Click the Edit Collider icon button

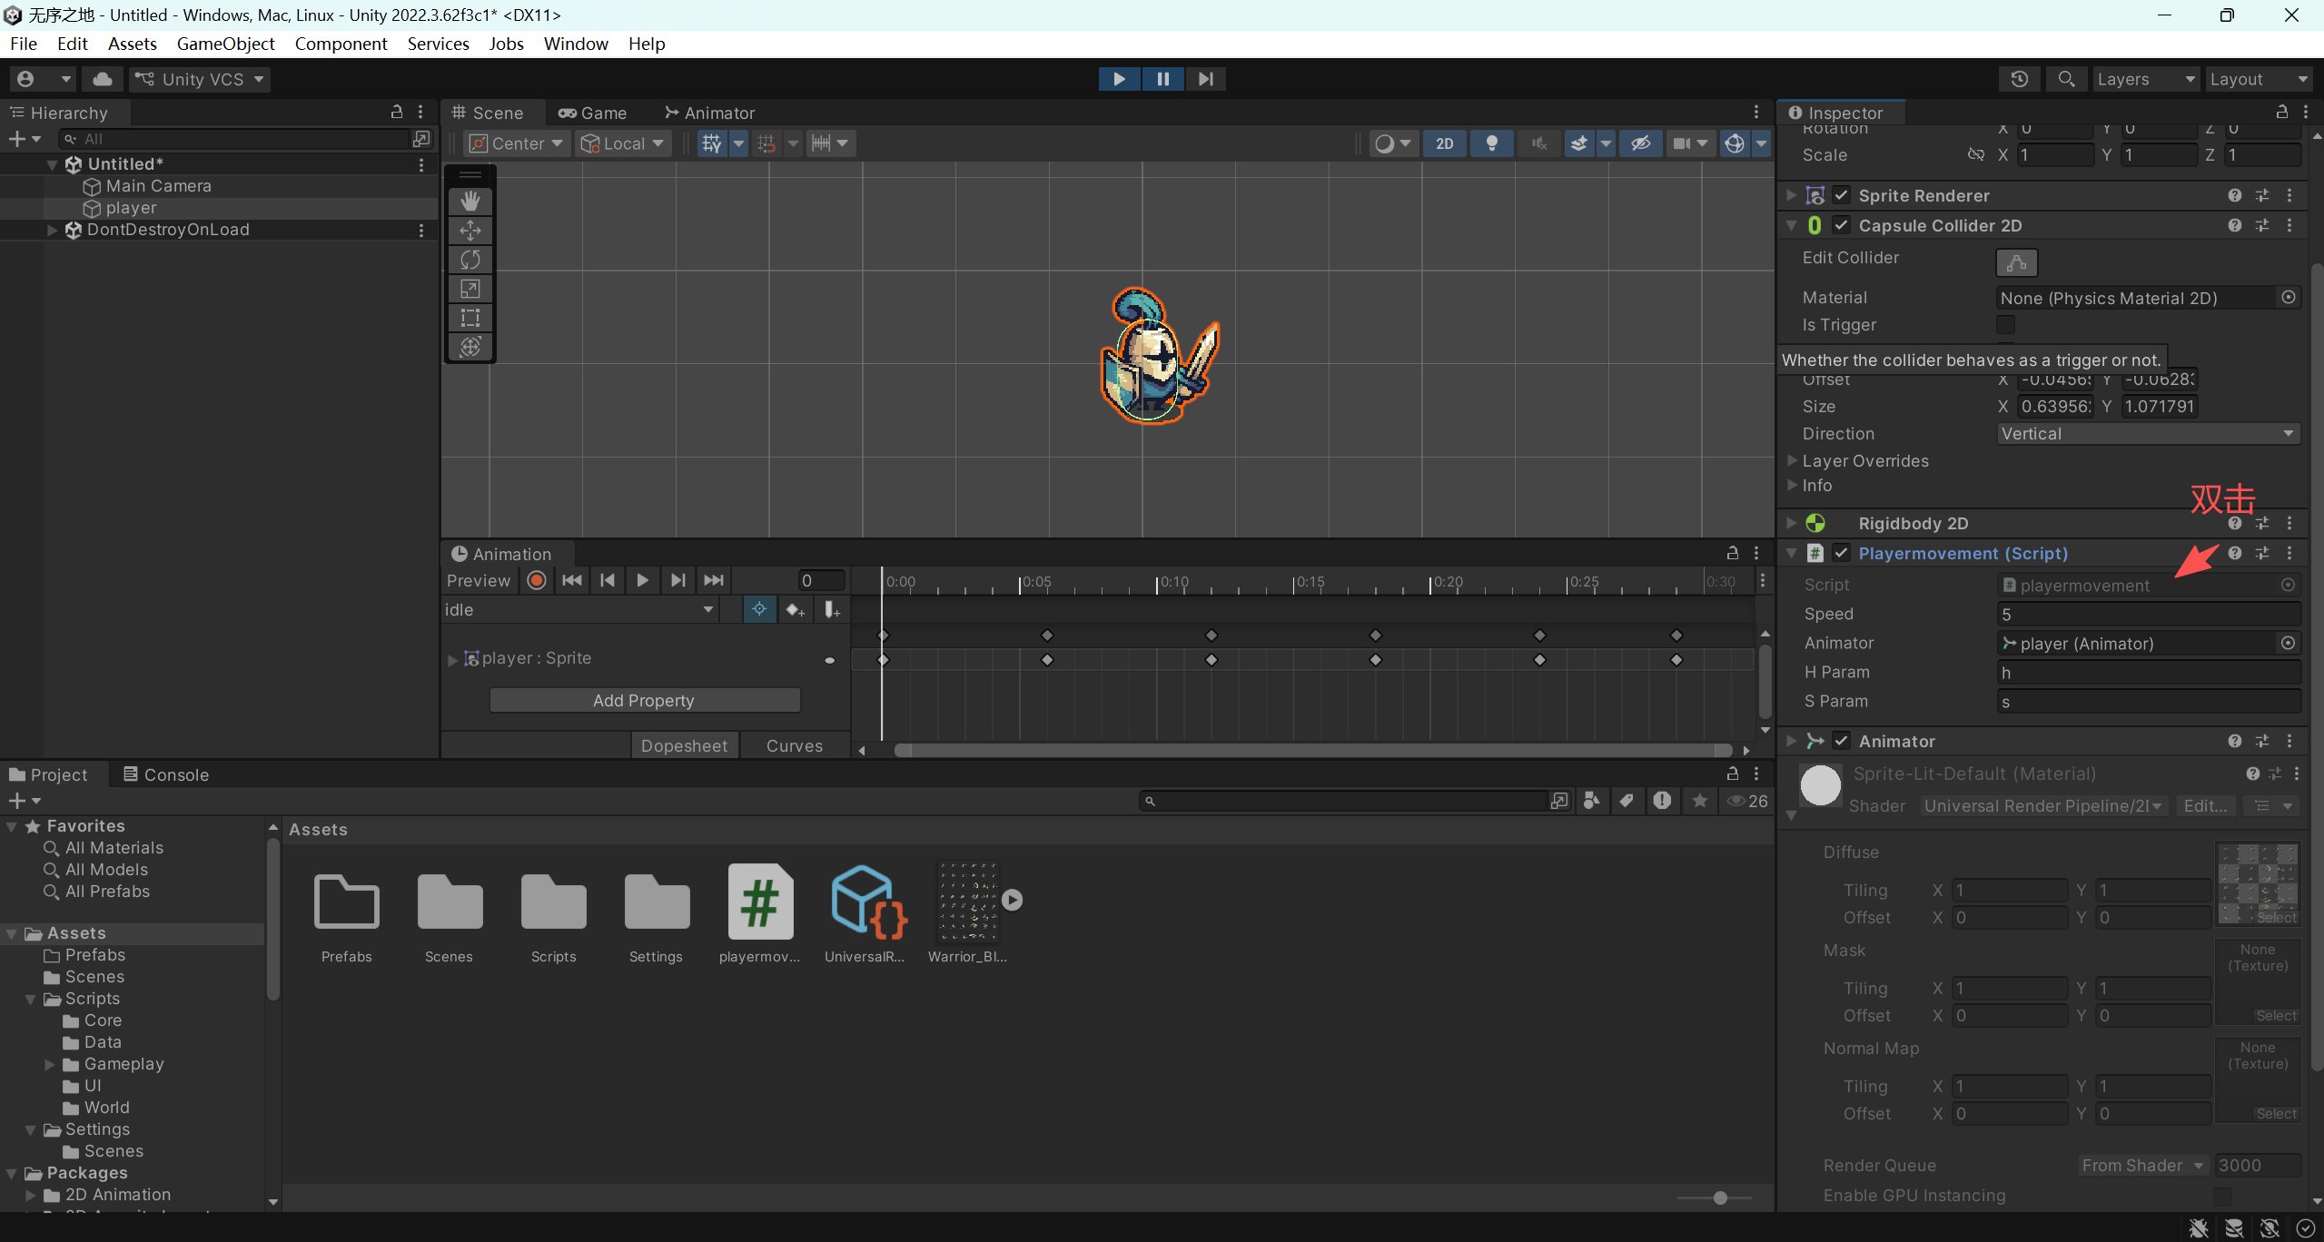tap(2016, 262)
